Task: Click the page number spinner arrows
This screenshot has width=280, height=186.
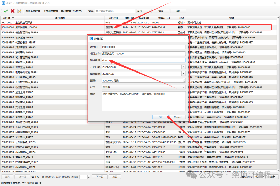Action: click(x=89, y=177)
